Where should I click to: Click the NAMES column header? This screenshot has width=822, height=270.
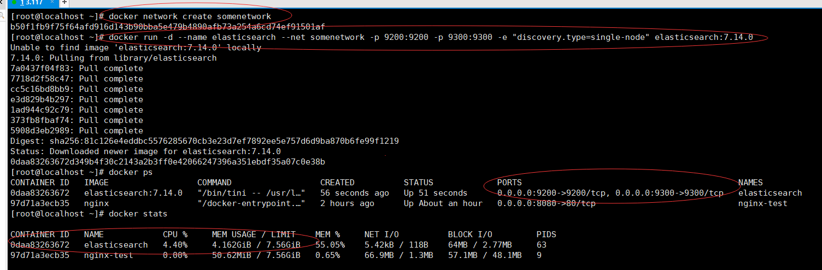coord(750,183)
